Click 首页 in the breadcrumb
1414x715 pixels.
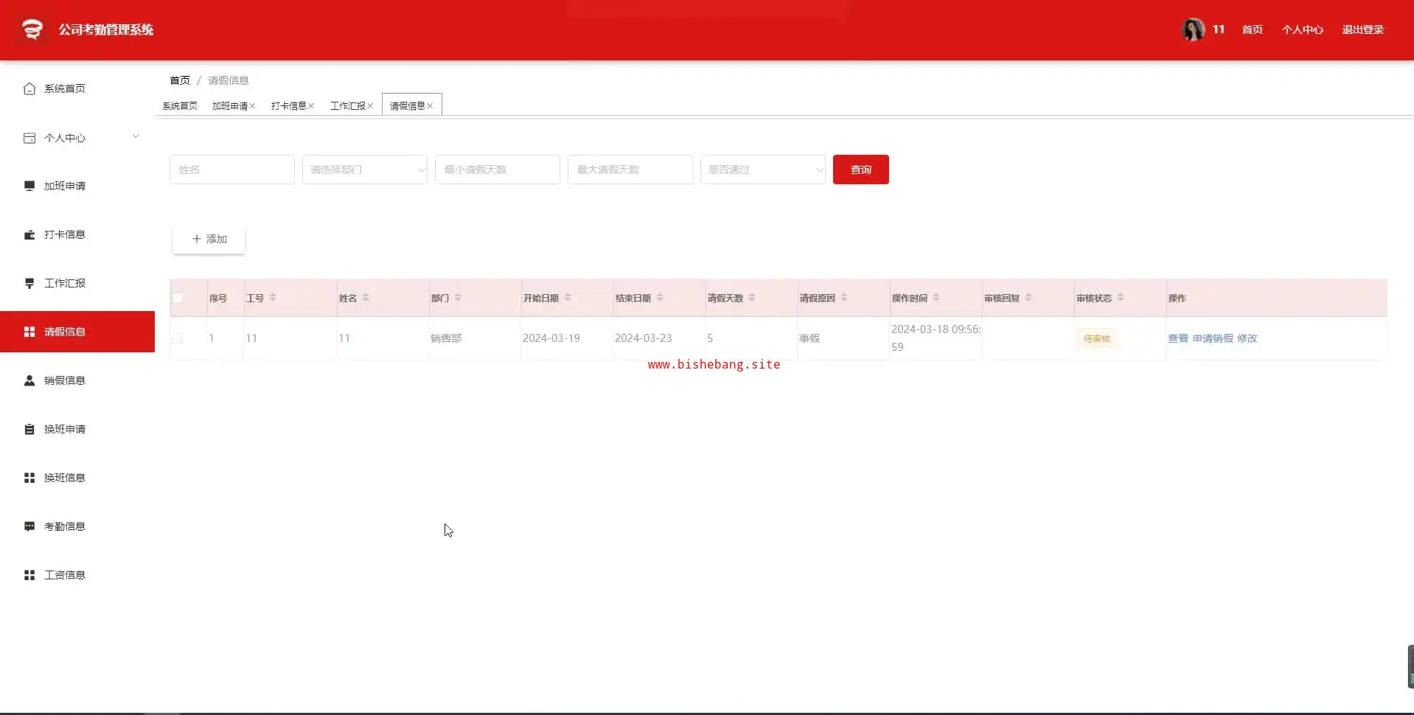click(x=180, y=80)
